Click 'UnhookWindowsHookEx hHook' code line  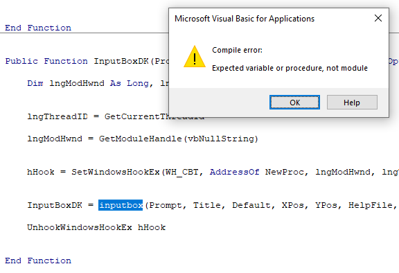(96, 227)
